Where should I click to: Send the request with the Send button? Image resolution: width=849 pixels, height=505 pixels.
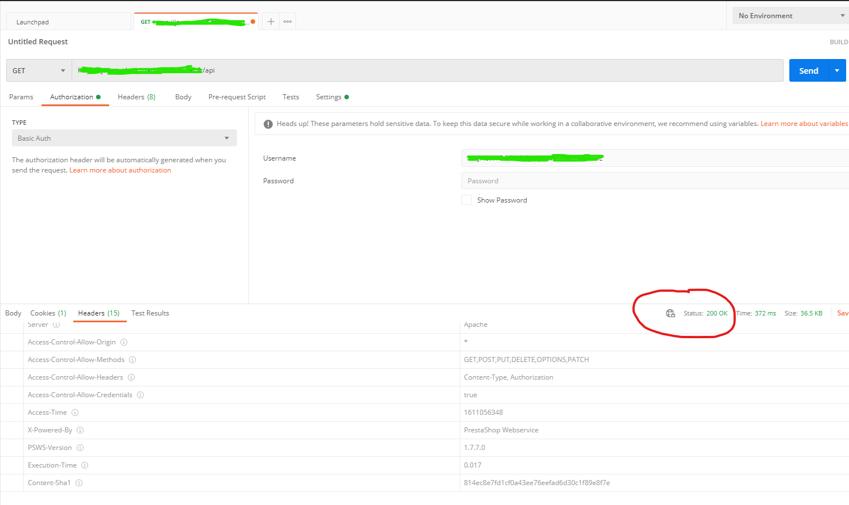[809, 70]
